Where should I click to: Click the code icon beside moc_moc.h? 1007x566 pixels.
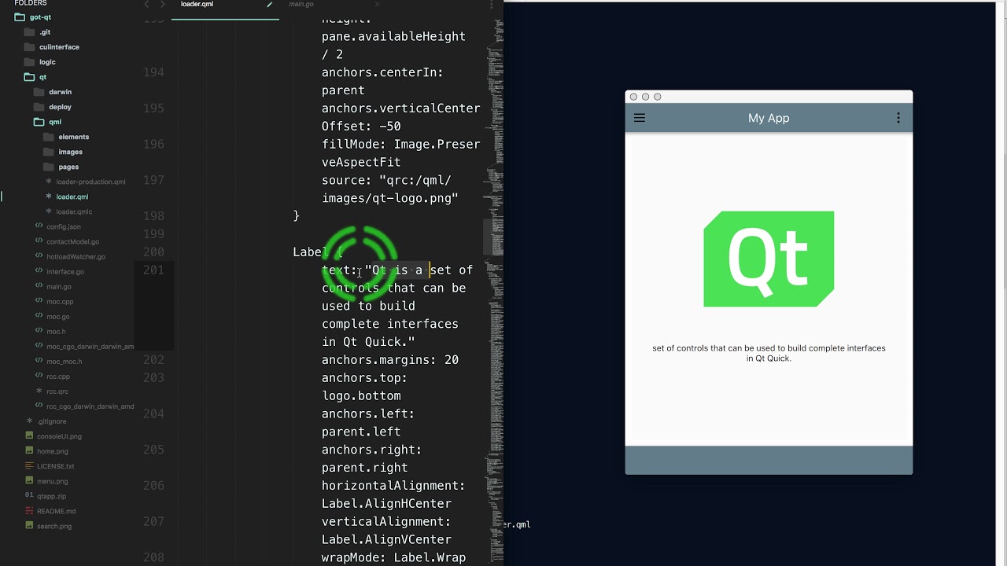pos(39,361)
